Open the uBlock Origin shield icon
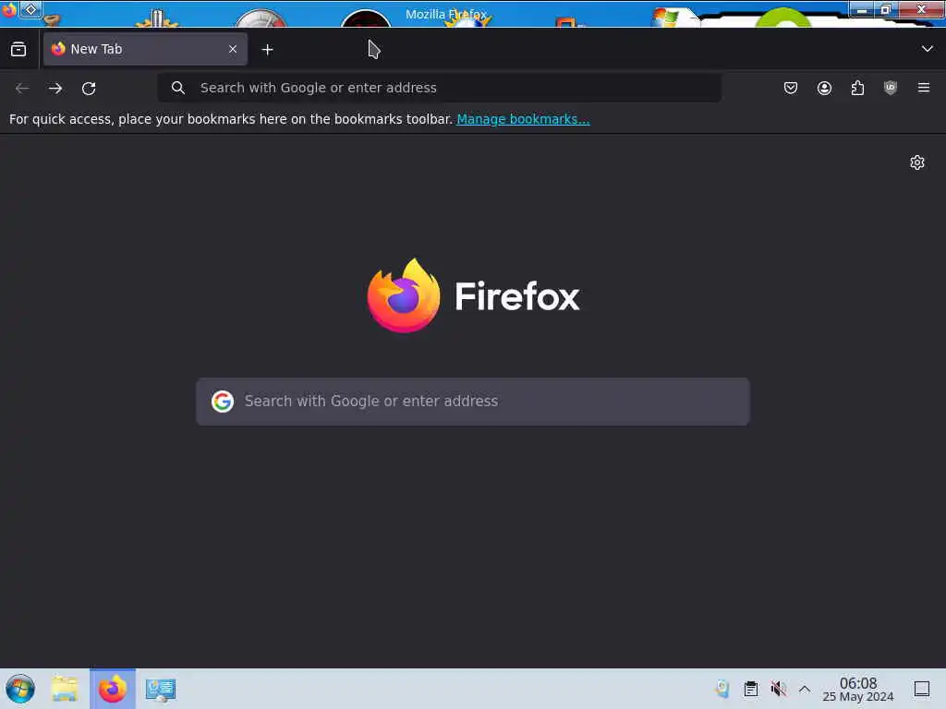This screenshot has width=946, height=709. [x=891, y=88]
